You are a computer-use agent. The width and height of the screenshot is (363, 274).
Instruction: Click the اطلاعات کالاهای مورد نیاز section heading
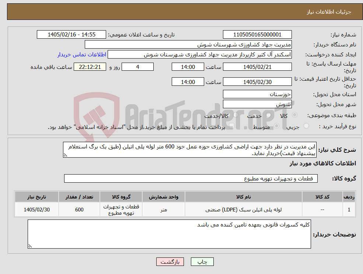point(322,164)
